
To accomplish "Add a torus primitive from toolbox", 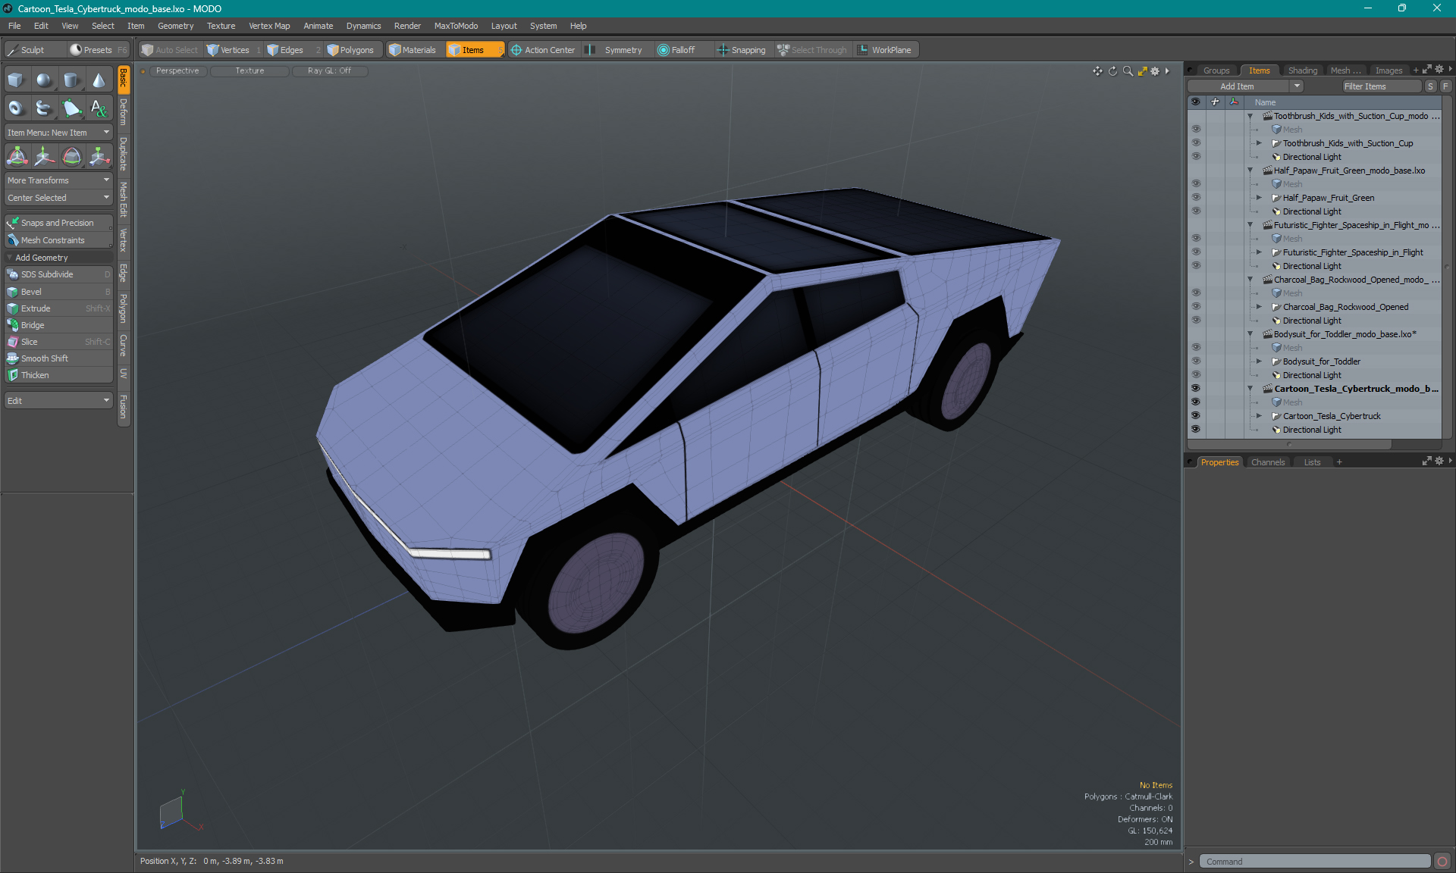I will (x=16, y=108).
